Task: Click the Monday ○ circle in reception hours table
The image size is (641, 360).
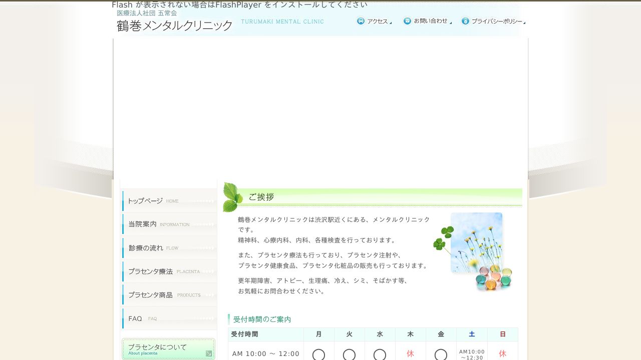Action: point(318,355)
